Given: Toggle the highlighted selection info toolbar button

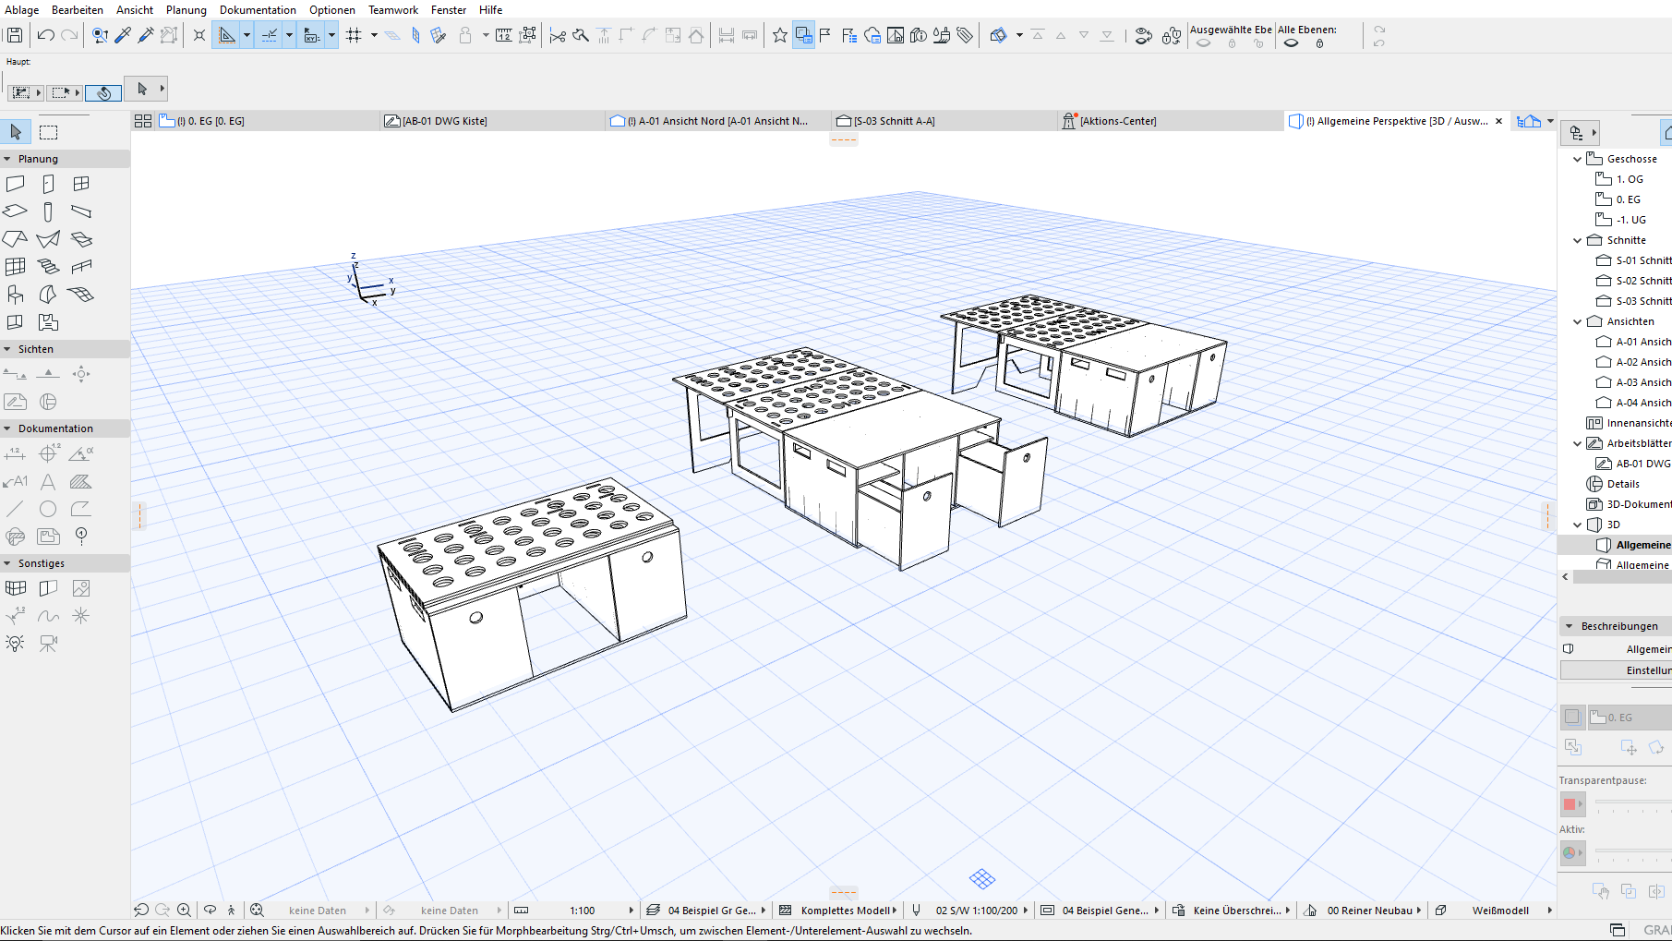Looking at the screenshot, I should pos(803,35).
